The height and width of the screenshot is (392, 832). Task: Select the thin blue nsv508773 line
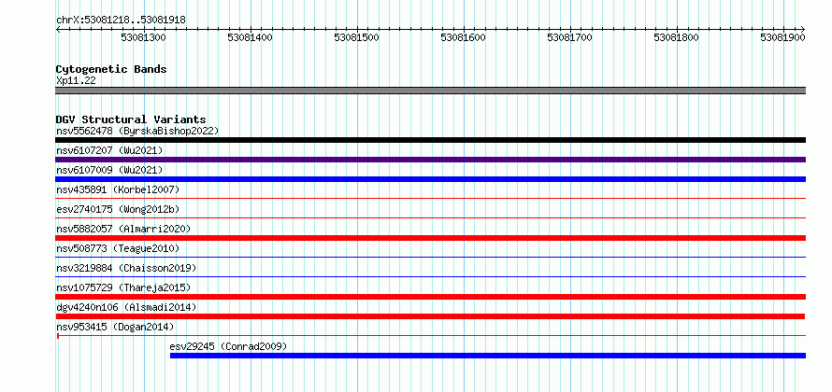[430, 258]
